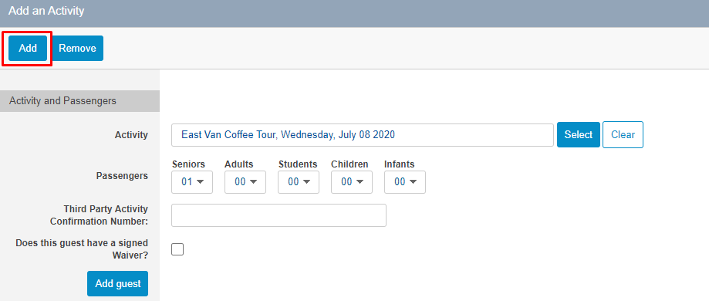The image size is (709, 301).
Task: Open the Infants count dropdown
Action: click(x=405, y=182)
